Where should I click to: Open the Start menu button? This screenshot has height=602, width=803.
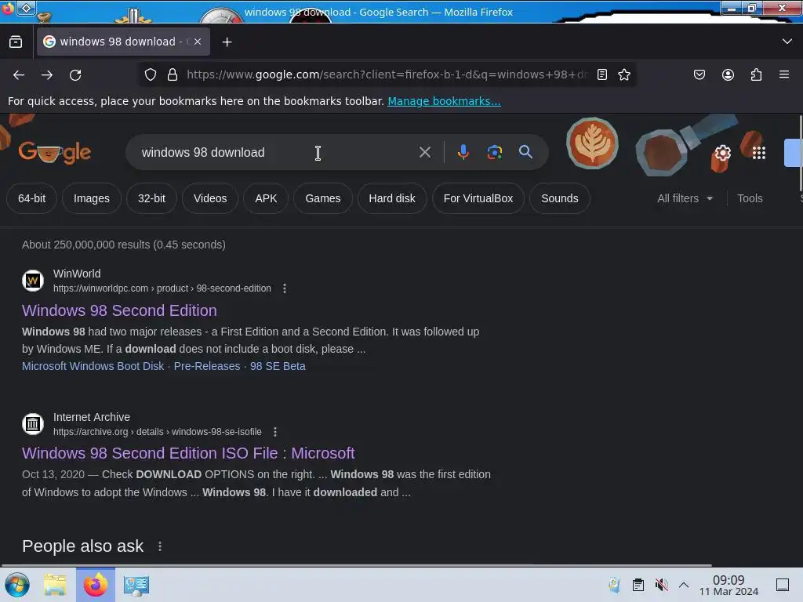pyautogui.click(x=17, y=585)
